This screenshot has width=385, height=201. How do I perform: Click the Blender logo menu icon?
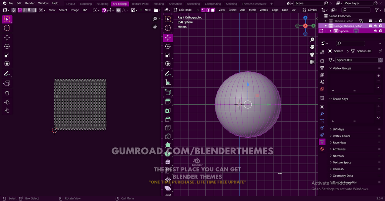[4, 3]
